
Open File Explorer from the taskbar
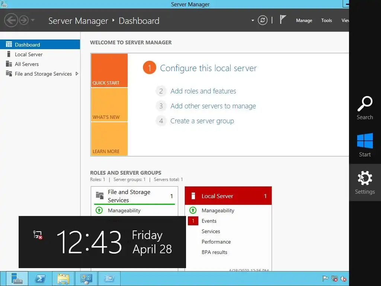coord(63,279)
